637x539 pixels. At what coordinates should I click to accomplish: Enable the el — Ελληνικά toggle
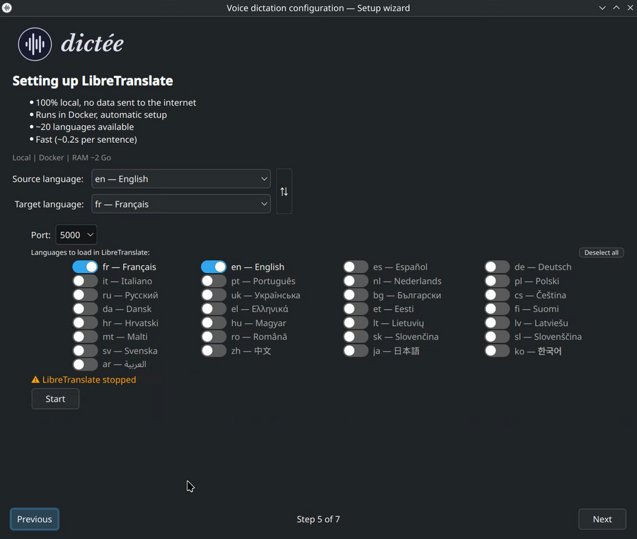point(214,309)
